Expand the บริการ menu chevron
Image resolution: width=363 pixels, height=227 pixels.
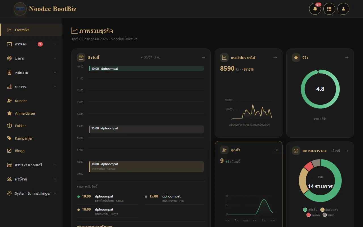55,58
